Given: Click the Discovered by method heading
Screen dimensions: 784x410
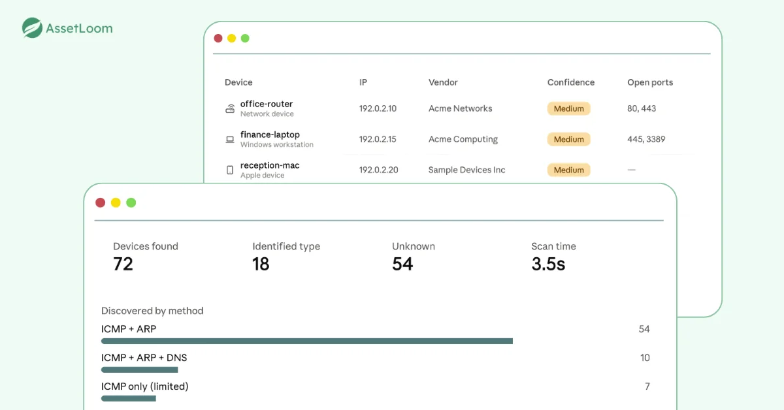Looking at the screenshot, I should (x=152, y=311).
